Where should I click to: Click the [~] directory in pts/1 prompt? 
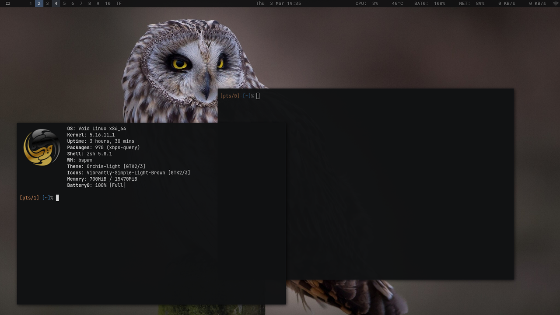[46, 198]
